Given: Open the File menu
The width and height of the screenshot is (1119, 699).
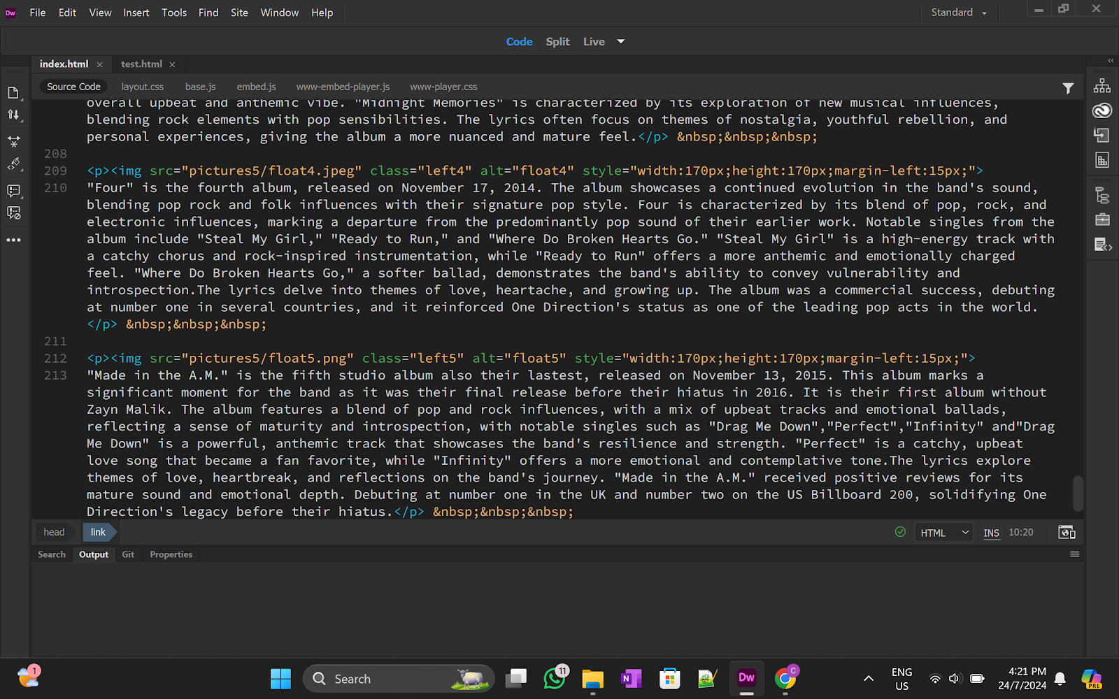Looking at the screenshot, I should coord(38,13).
